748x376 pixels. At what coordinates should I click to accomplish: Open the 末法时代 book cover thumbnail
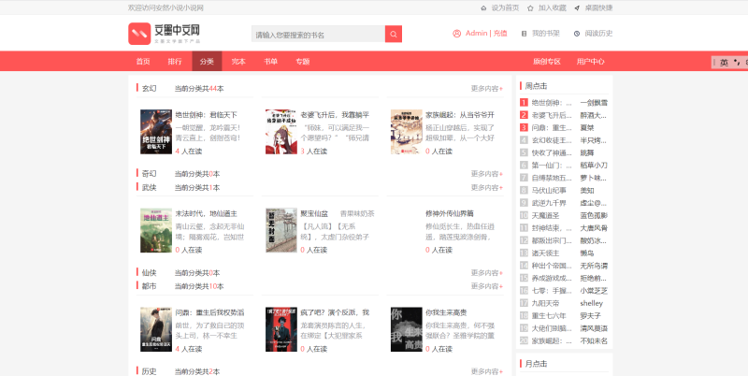click(x=156, y=230)
